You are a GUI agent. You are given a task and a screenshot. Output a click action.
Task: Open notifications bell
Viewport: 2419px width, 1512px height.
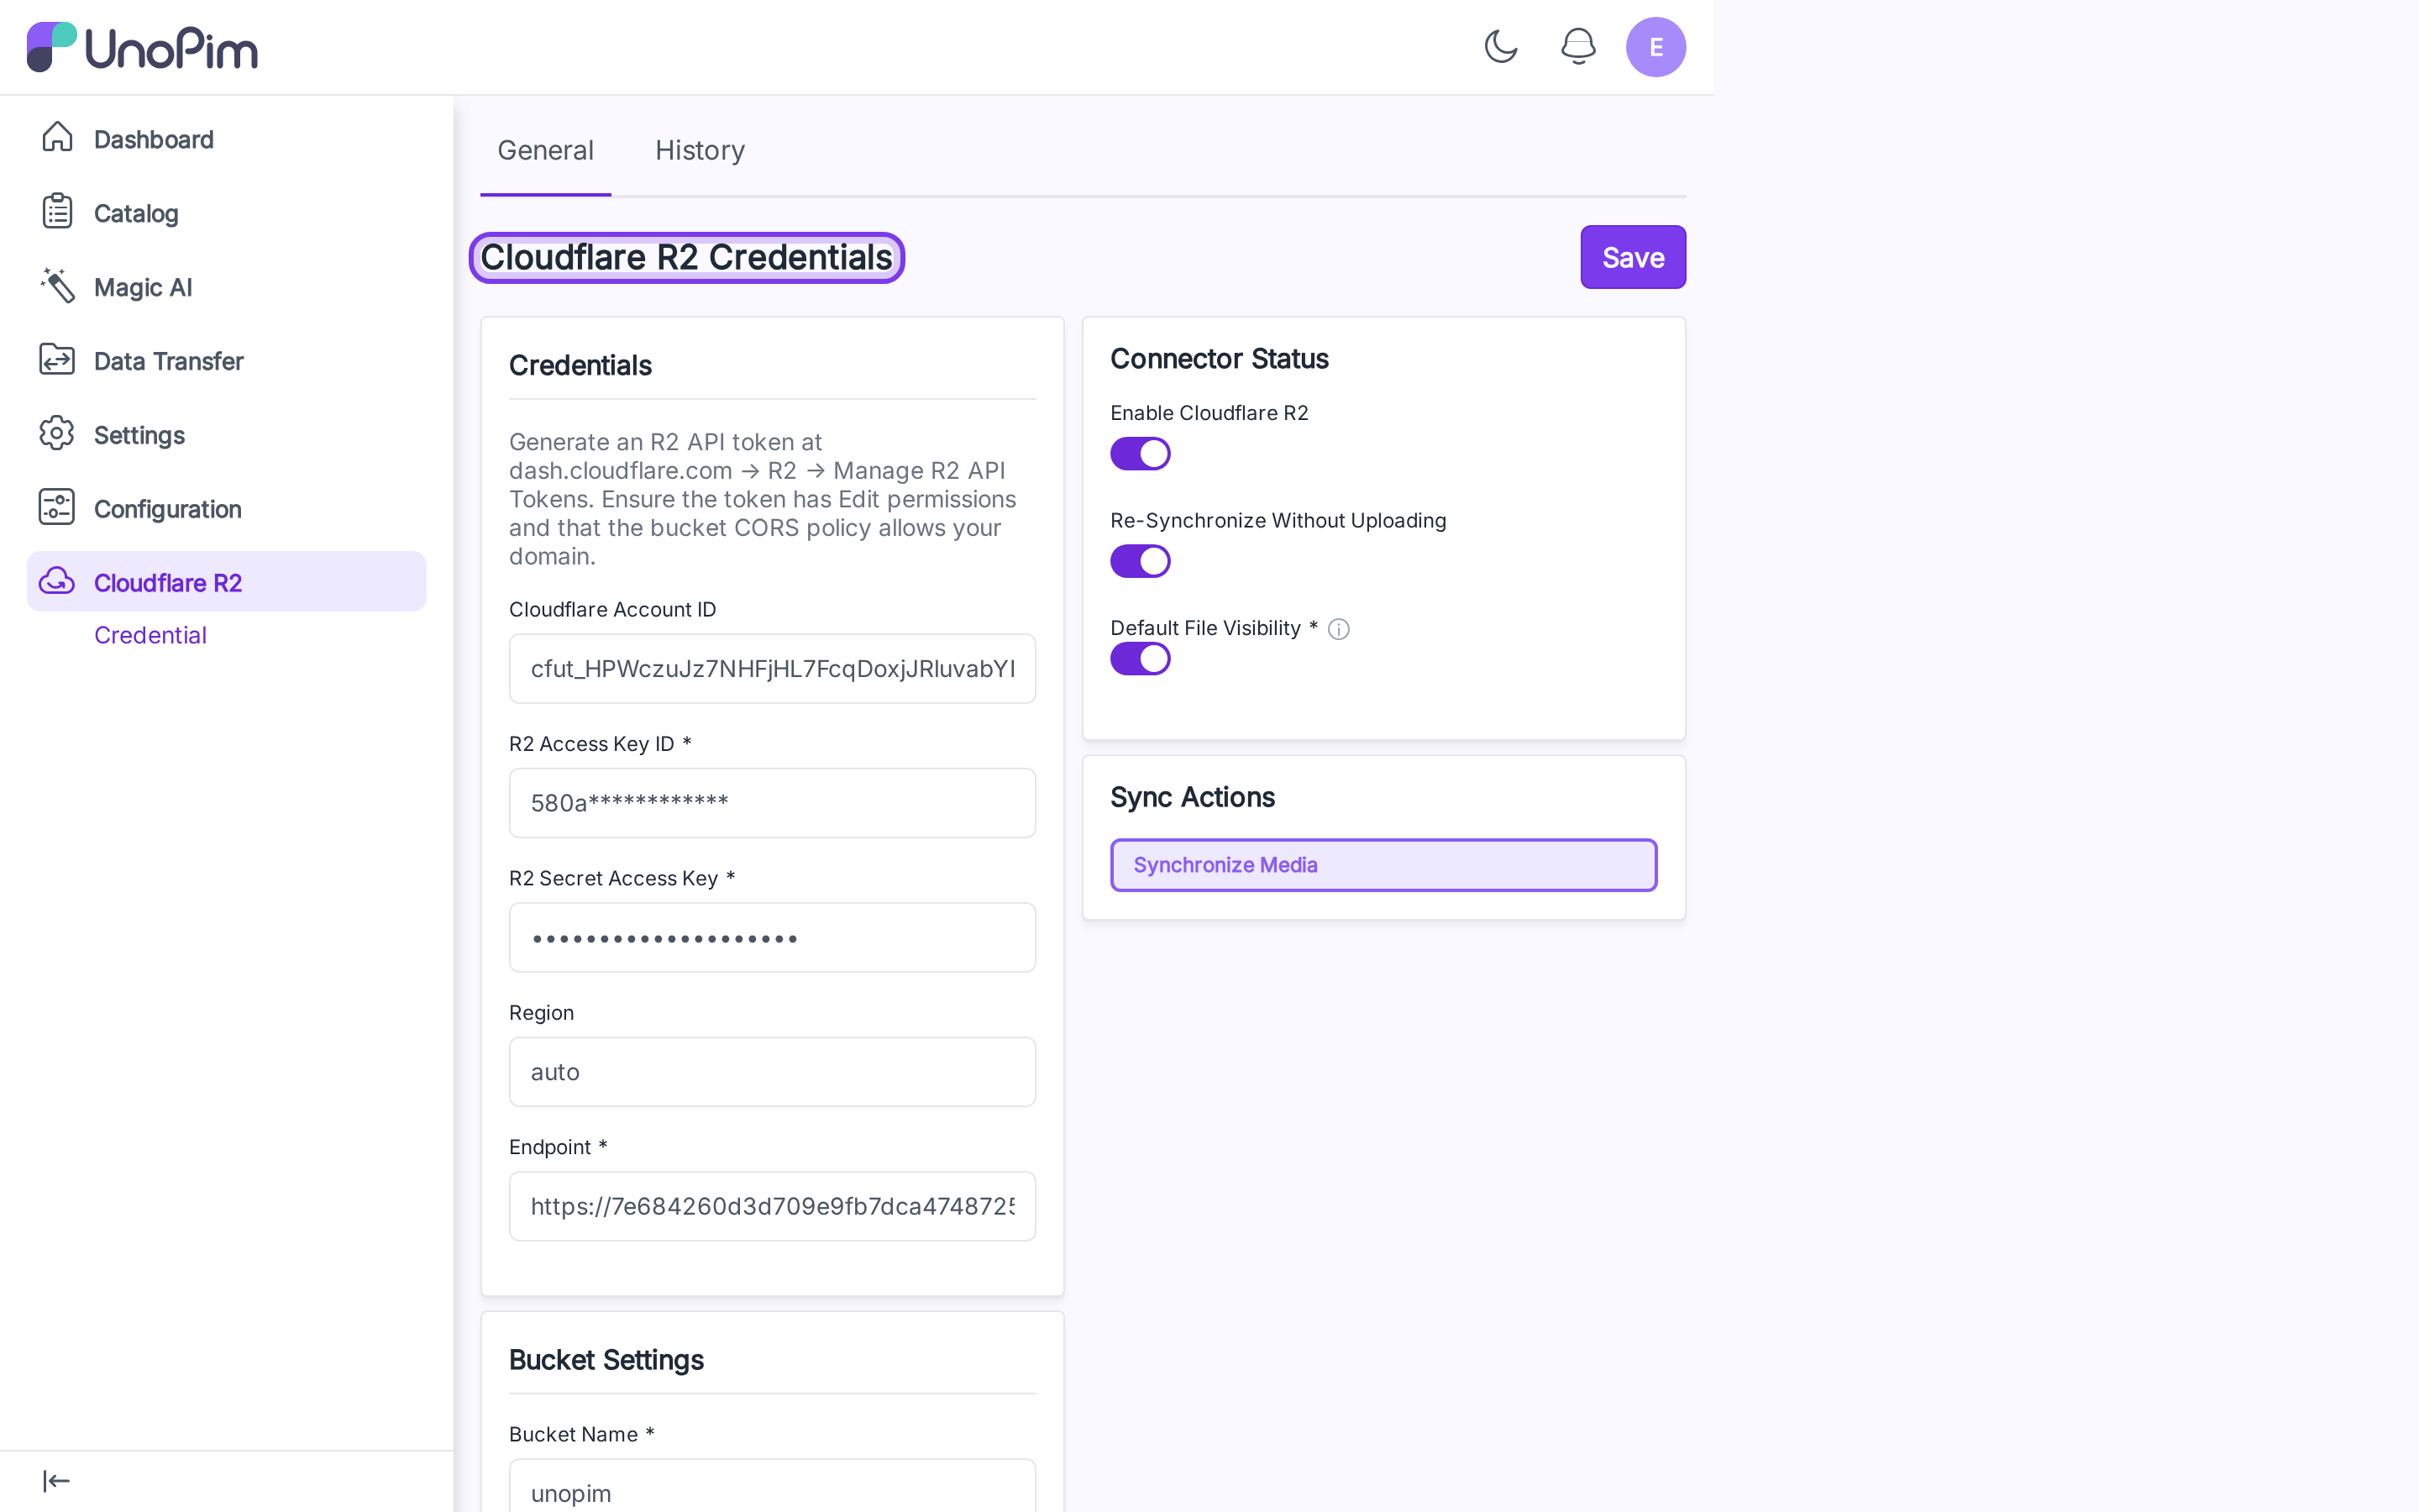pos(1578,46)
